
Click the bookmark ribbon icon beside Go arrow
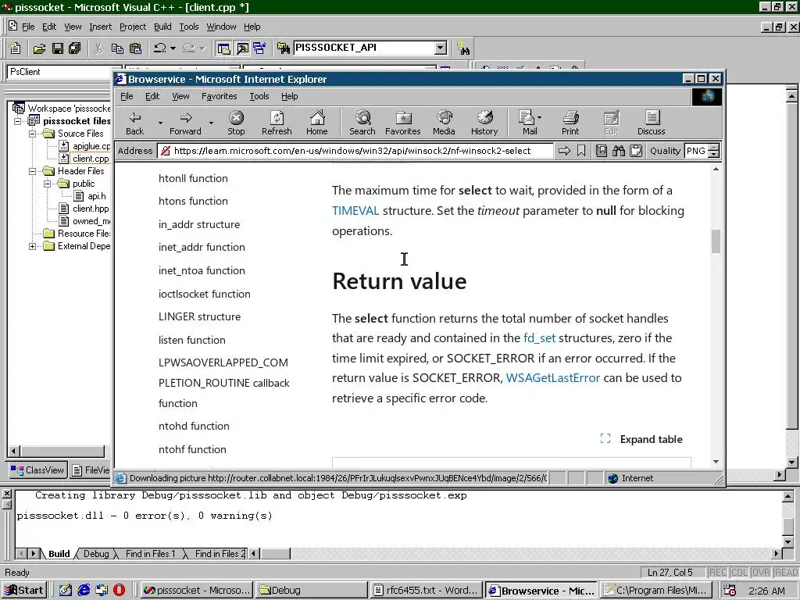(581, 151)
